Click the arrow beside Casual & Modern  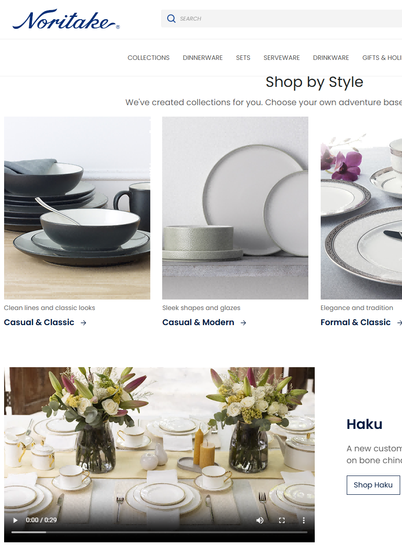(243, 323)
